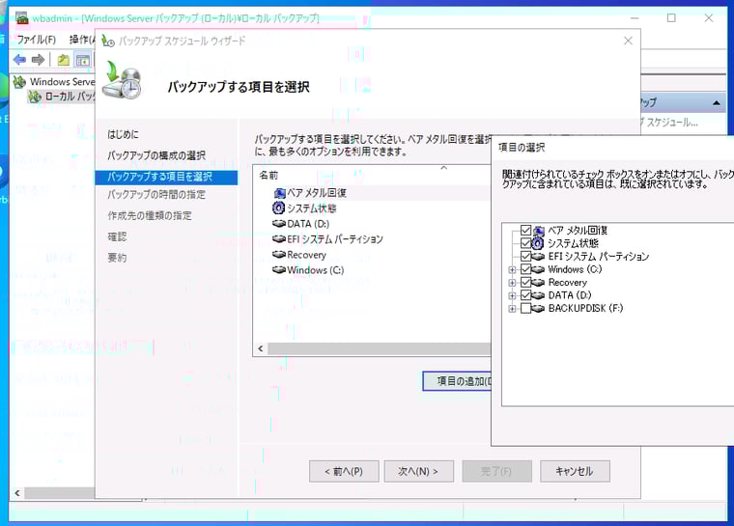The width and height of the screenshot is (734, 526).
Task: Click the Windows (C:) drive icon in name list
Action: click(x=279, y=270)
